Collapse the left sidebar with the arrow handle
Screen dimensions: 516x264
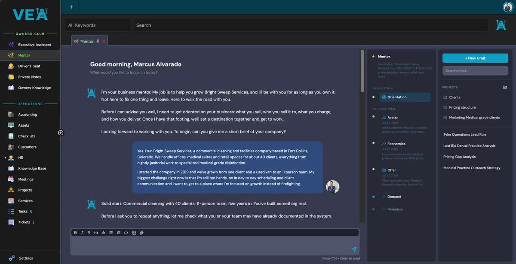[x=61, y=133]
